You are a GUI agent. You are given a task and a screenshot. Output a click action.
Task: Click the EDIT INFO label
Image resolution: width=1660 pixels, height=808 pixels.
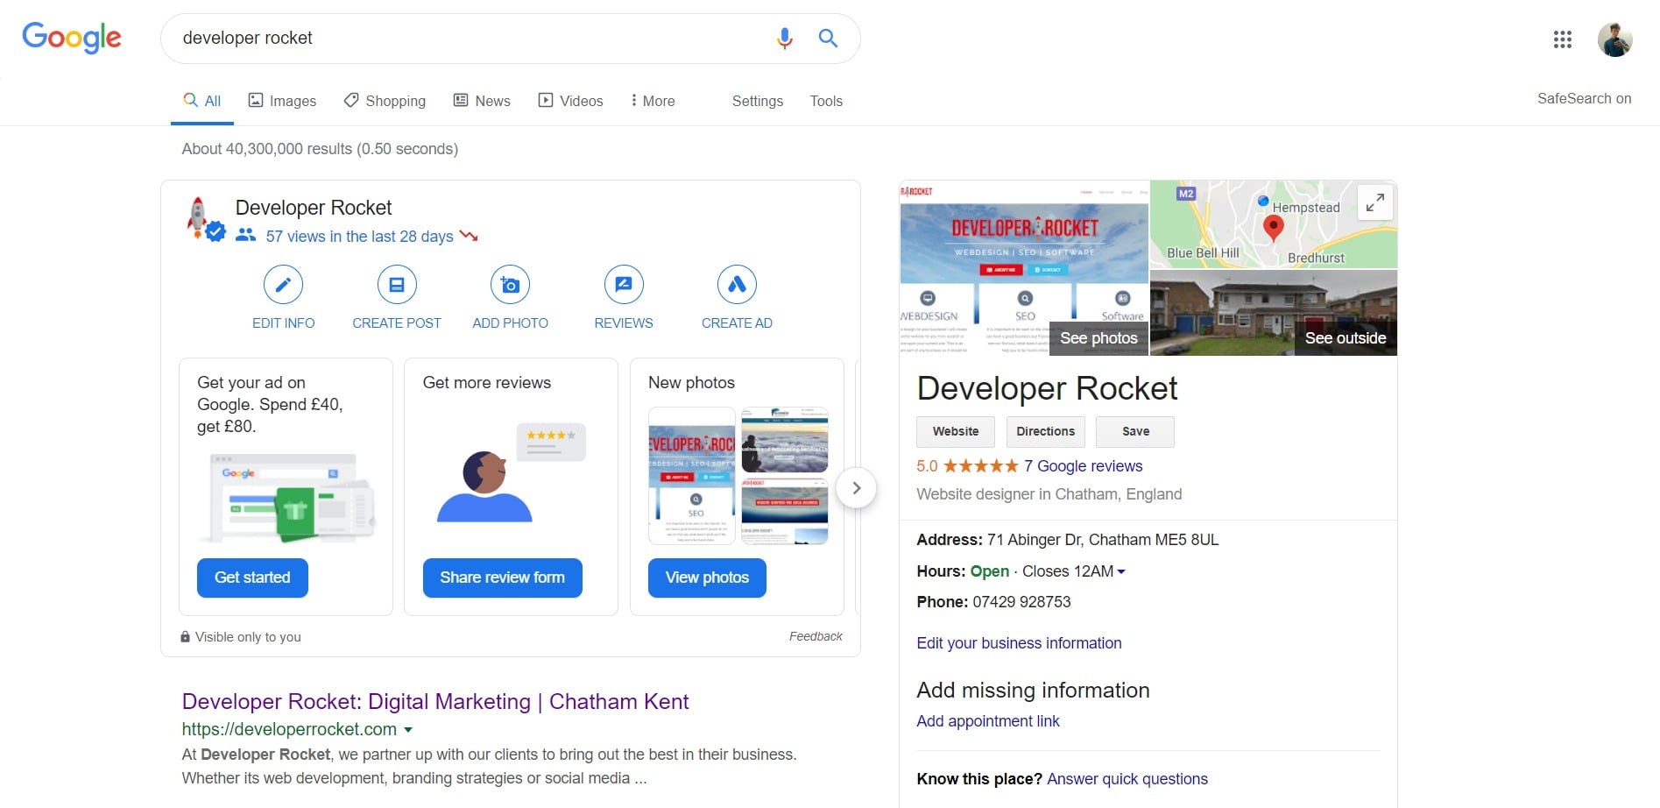pyautogui.click(x=283, y=323)
